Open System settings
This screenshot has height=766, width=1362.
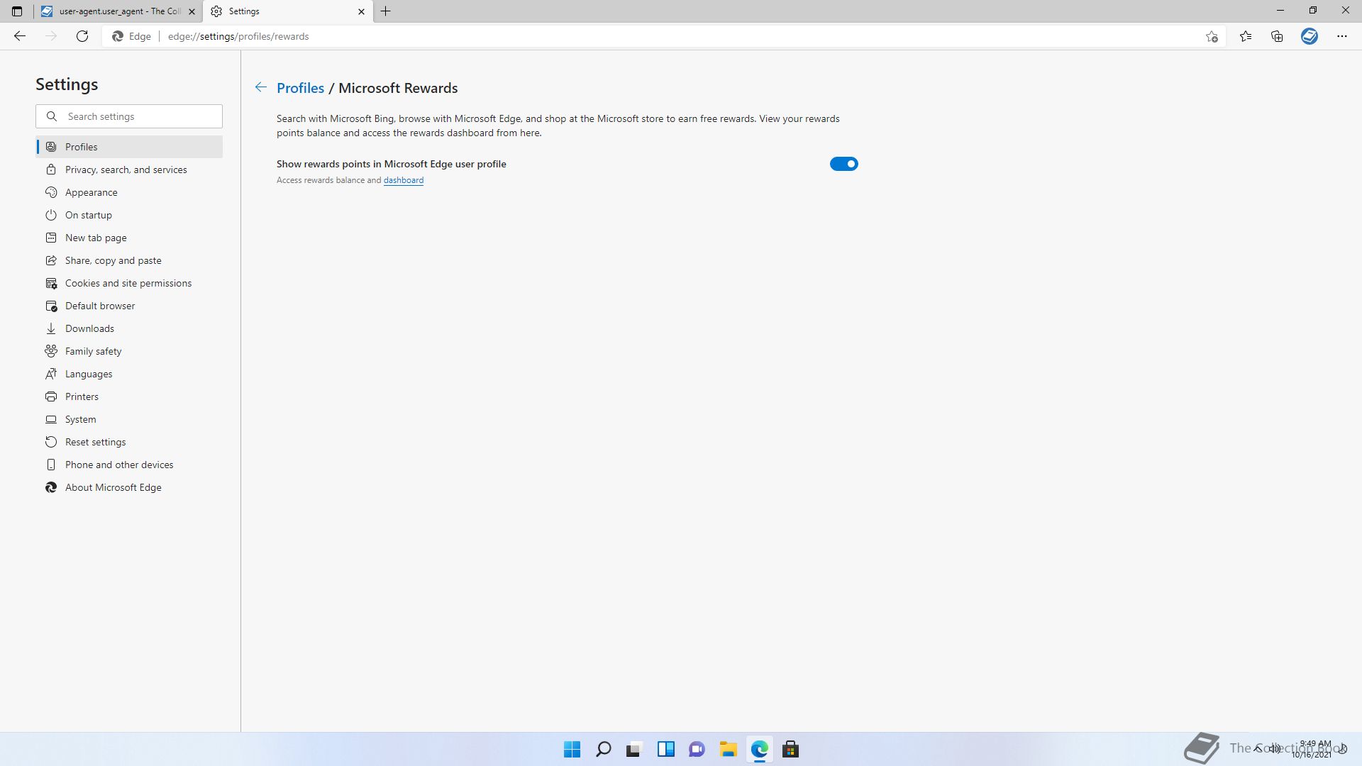pos(129,419)
